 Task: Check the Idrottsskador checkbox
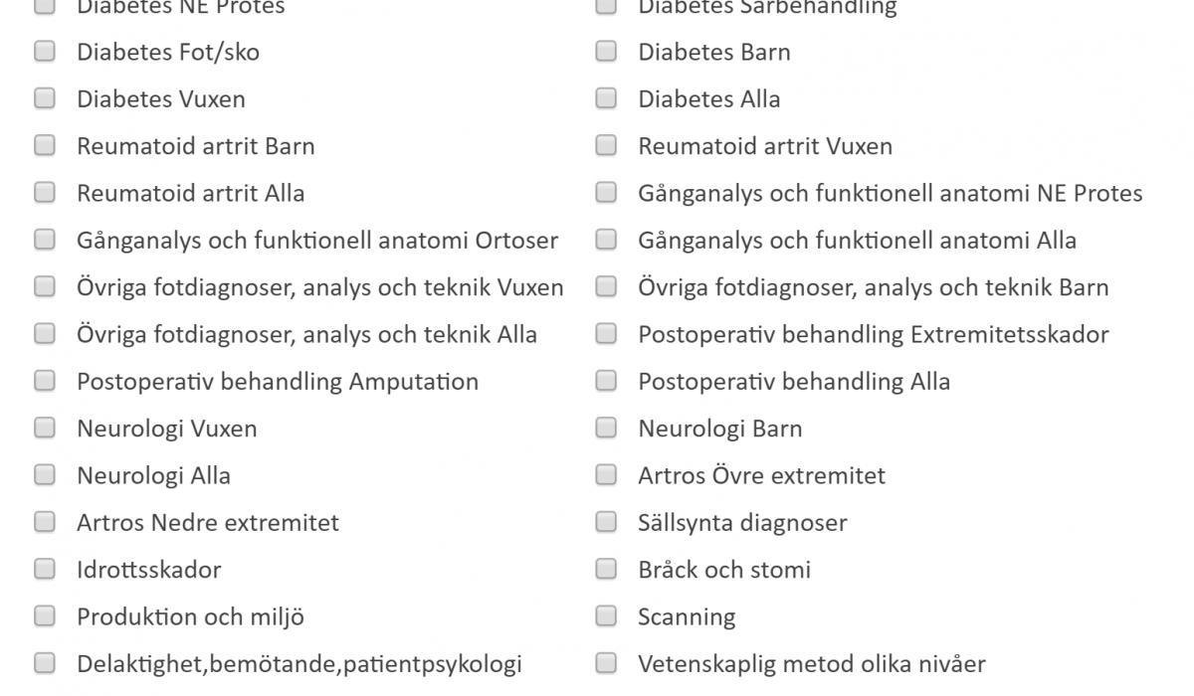tap(45, 570)
